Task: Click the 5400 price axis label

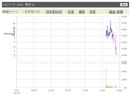Action: (x=124, y=42)
